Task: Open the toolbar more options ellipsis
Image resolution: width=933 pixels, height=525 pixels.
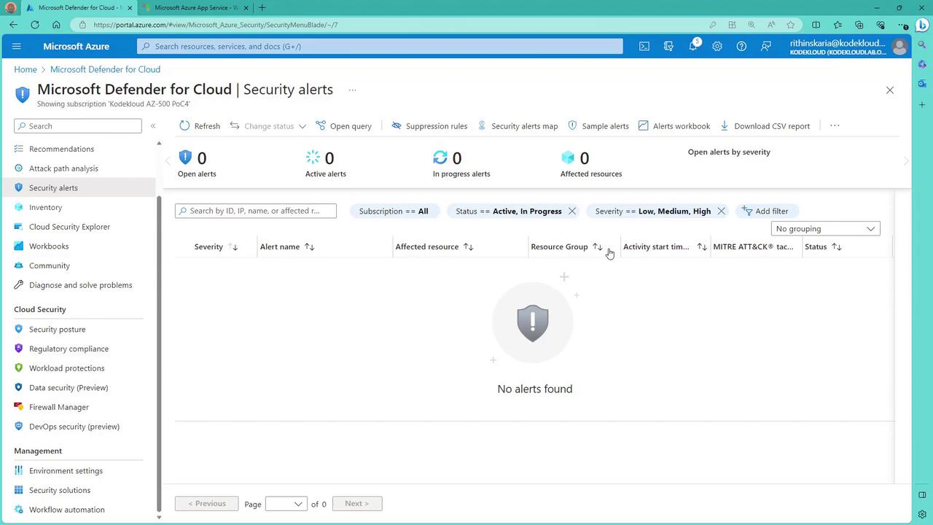Action: click(835, 125)
